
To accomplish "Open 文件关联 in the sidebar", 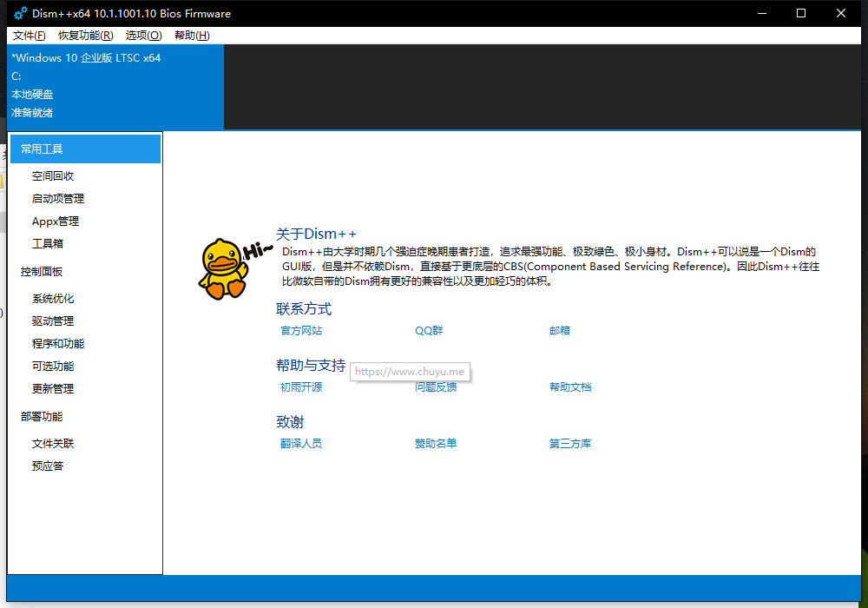I will pos(53,444).
